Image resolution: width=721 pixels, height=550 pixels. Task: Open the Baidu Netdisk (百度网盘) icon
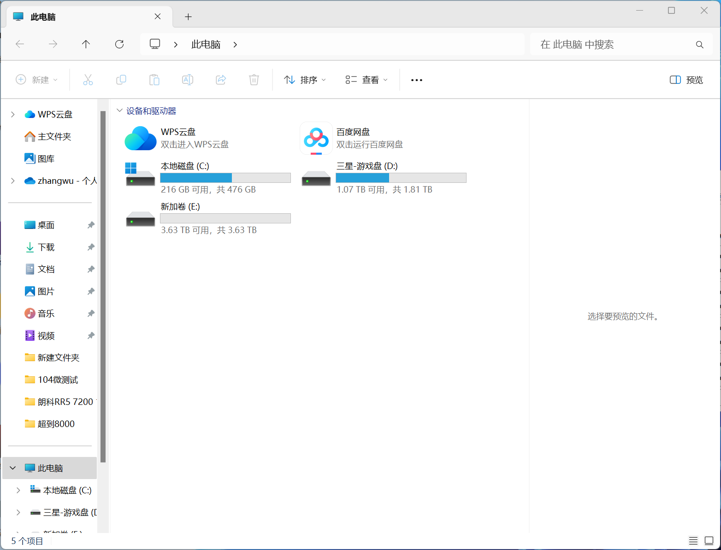[316, 138]
